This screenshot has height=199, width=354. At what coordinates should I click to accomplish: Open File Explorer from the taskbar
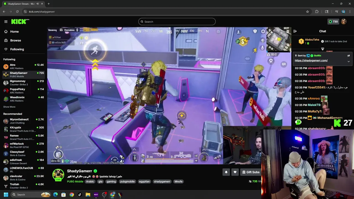point(88,195)
